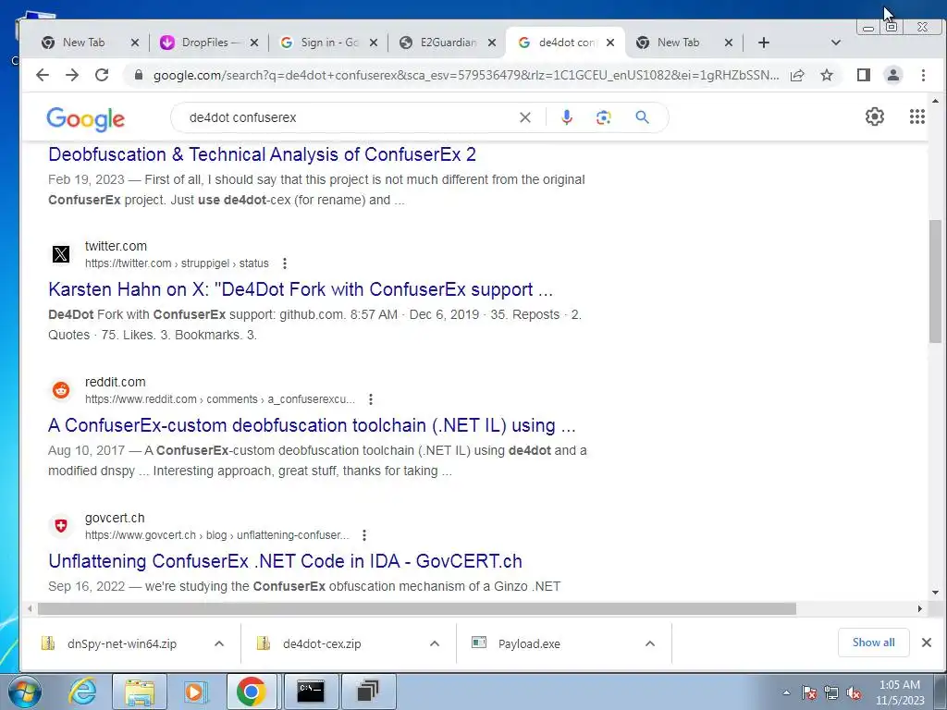
Task: Open the Chrome side panel
Action: (x=864, y=75)
